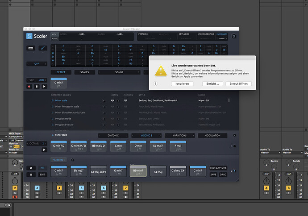Open Scaler settings via the gear icon

point(234,36)
